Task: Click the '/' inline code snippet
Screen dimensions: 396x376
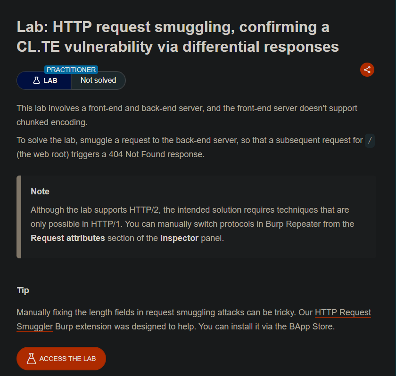Action: pyautogui.click(x=370, y=140)
